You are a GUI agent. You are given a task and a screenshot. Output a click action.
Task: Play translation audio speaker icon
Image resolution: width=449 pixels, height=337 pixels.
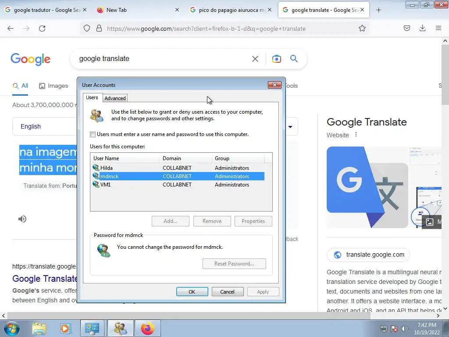(22, 219)
